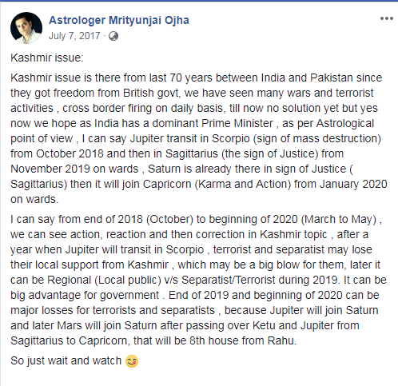The width and height of the screenshot is (398, 386).
Task: Click the smiley emoji after 'wait and watch'
Action: 132,361
